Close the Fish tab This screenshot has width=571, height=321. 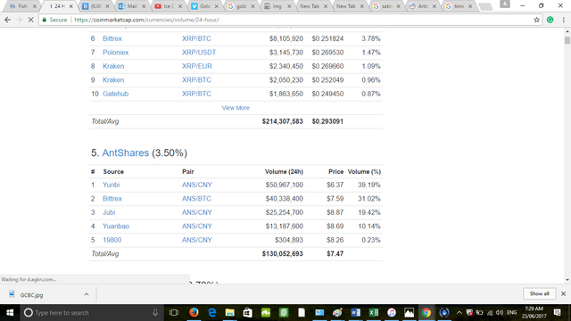[35, 6]
